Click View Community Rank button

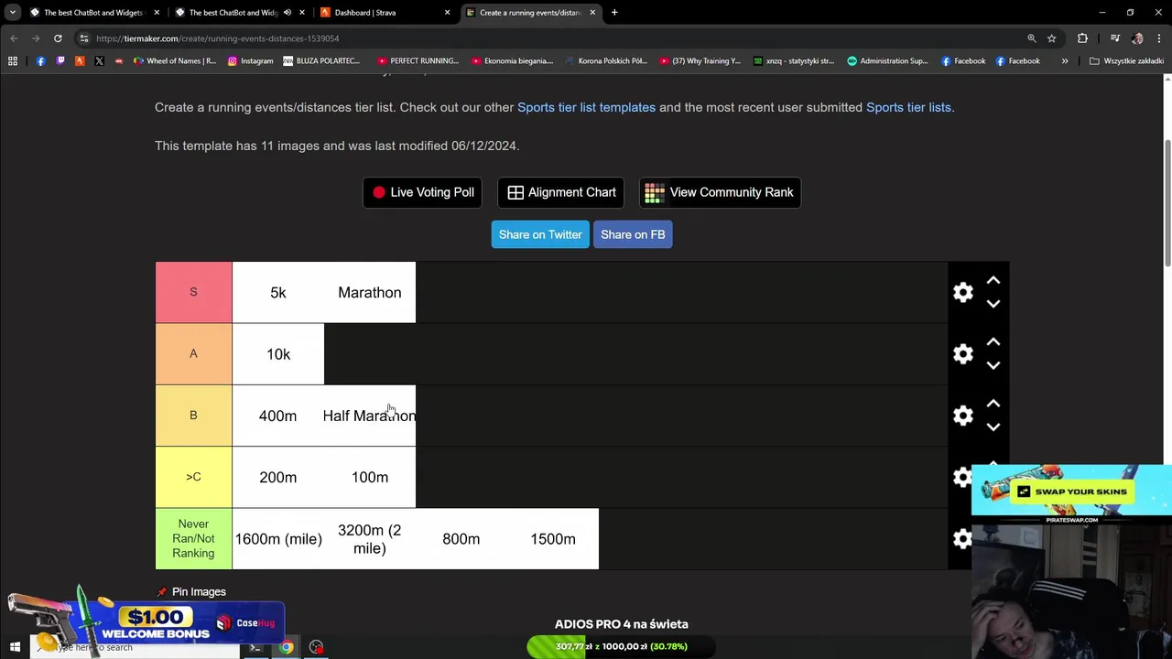tap(720, 192)
